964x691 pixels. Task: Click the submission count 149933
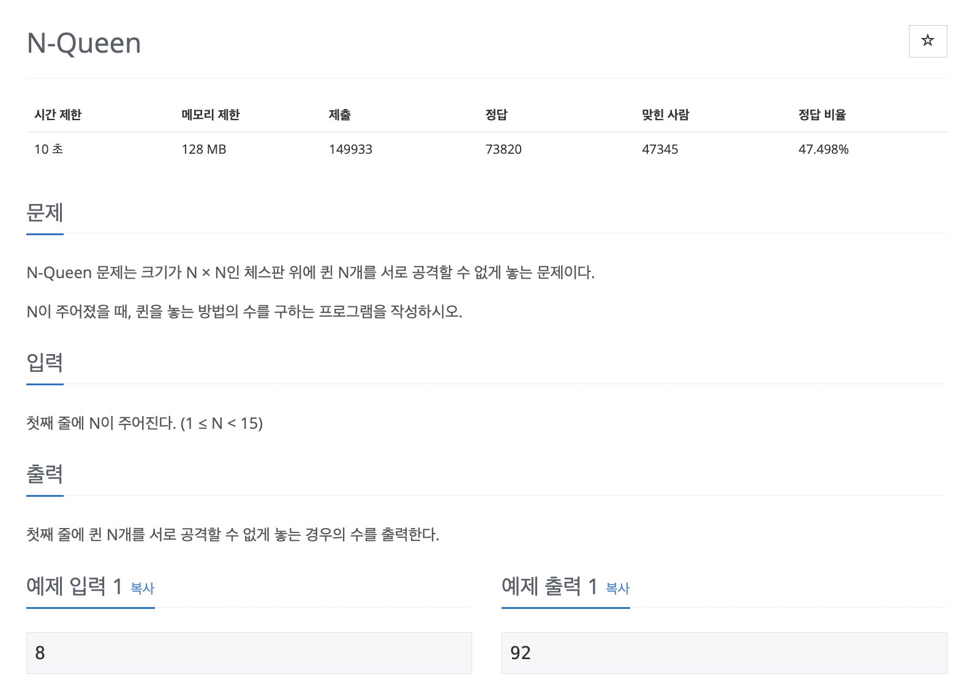point(350,149)
